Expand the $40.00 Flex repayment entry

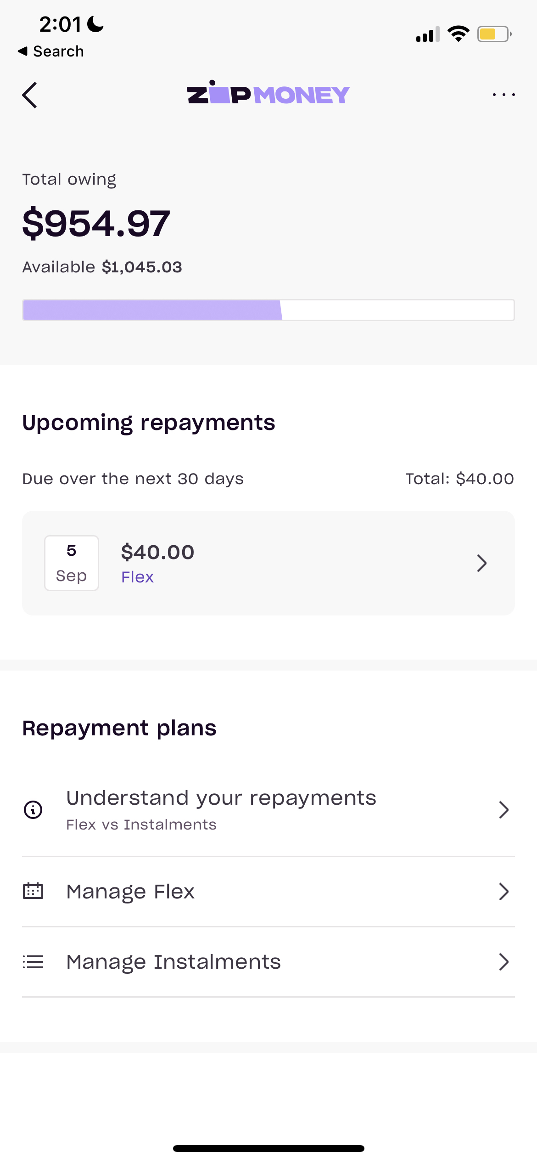click(481, 563)
